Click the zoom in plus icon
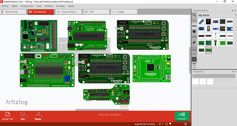The image size is (237, 126). coord(185,124)
